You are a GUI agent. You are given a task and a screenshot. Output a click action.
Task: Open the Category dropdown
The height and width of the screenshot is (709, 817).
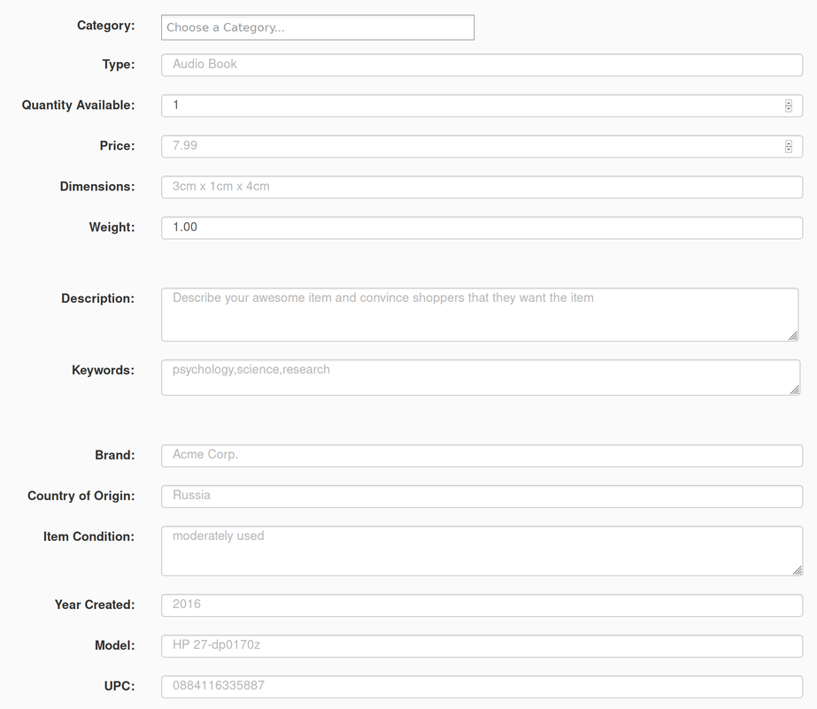317,27
